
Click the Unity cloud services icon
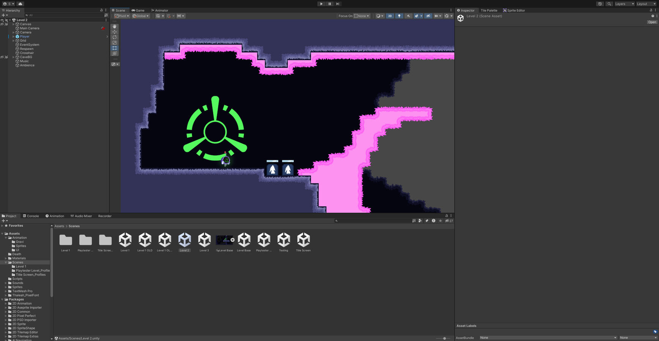click(20, 3)
